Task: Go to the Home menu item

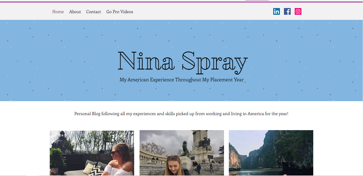Action: click(x=58, y=12)
